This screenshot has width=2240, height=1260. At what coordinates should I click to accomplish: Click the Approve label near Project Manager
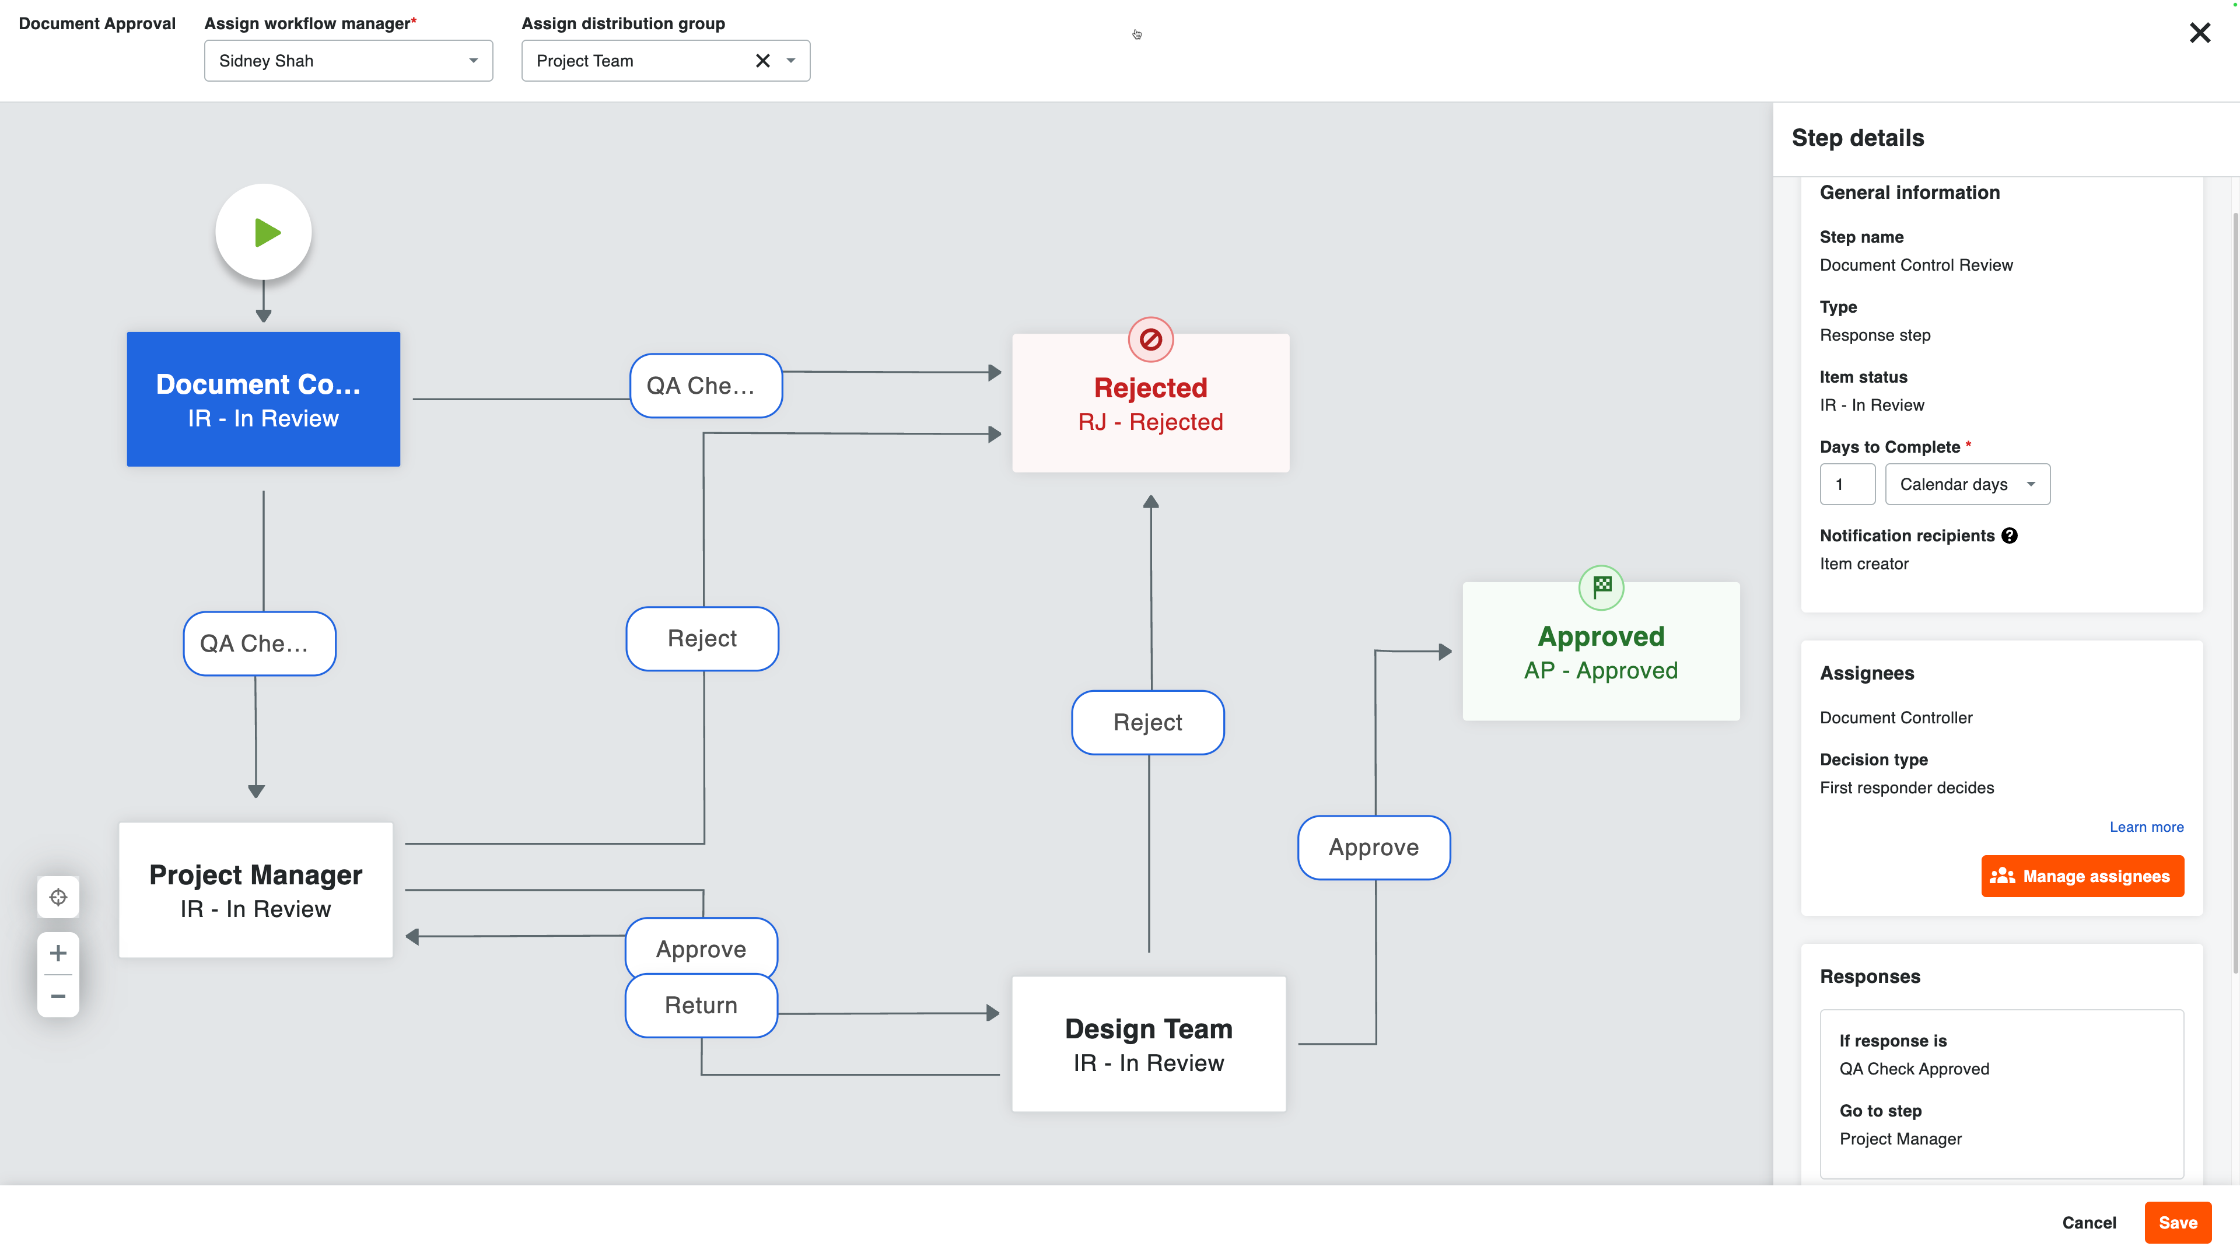701,949
